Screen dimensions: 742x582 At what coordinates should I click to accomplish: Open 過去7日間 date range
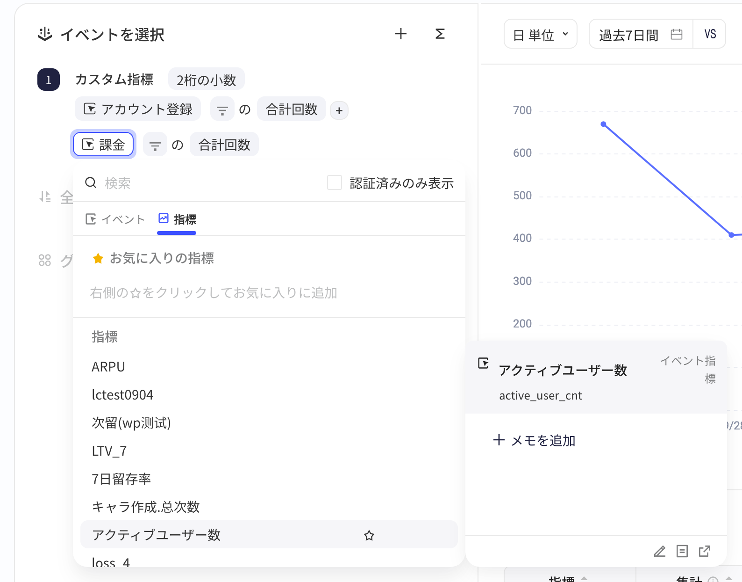coord(641,34)
